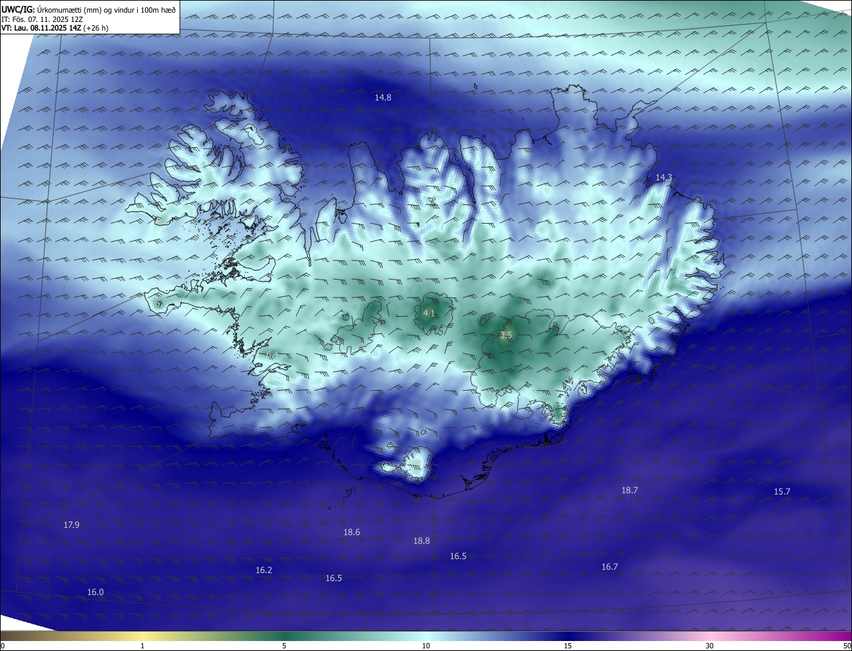Click the 15.7 value over the ocean

(782, 492)
